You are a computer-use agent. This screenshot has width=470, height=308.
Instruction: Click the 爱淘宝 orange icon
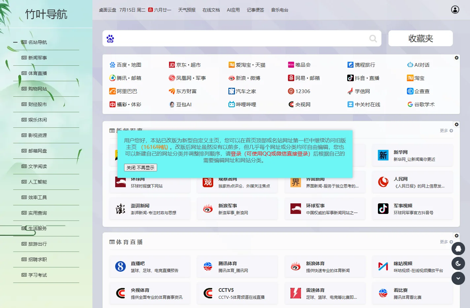(232, 65)
